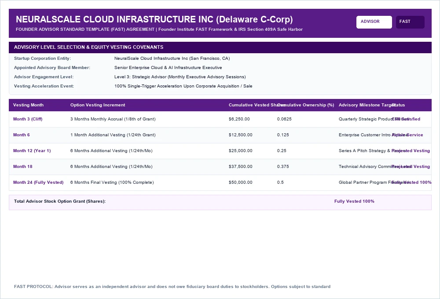Click the Cumulative Ownership (%) column header
The height and width of the screenshot is (299, 440).
306,105
